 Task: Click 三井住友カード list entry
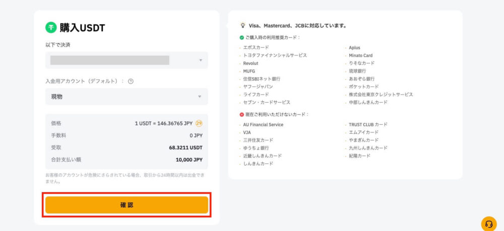(258, 140)
